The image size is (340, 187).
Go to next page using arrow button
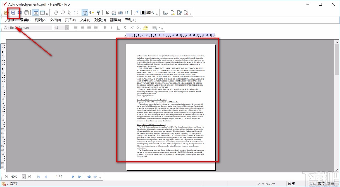pyautogui.click(x=73, y=177)
